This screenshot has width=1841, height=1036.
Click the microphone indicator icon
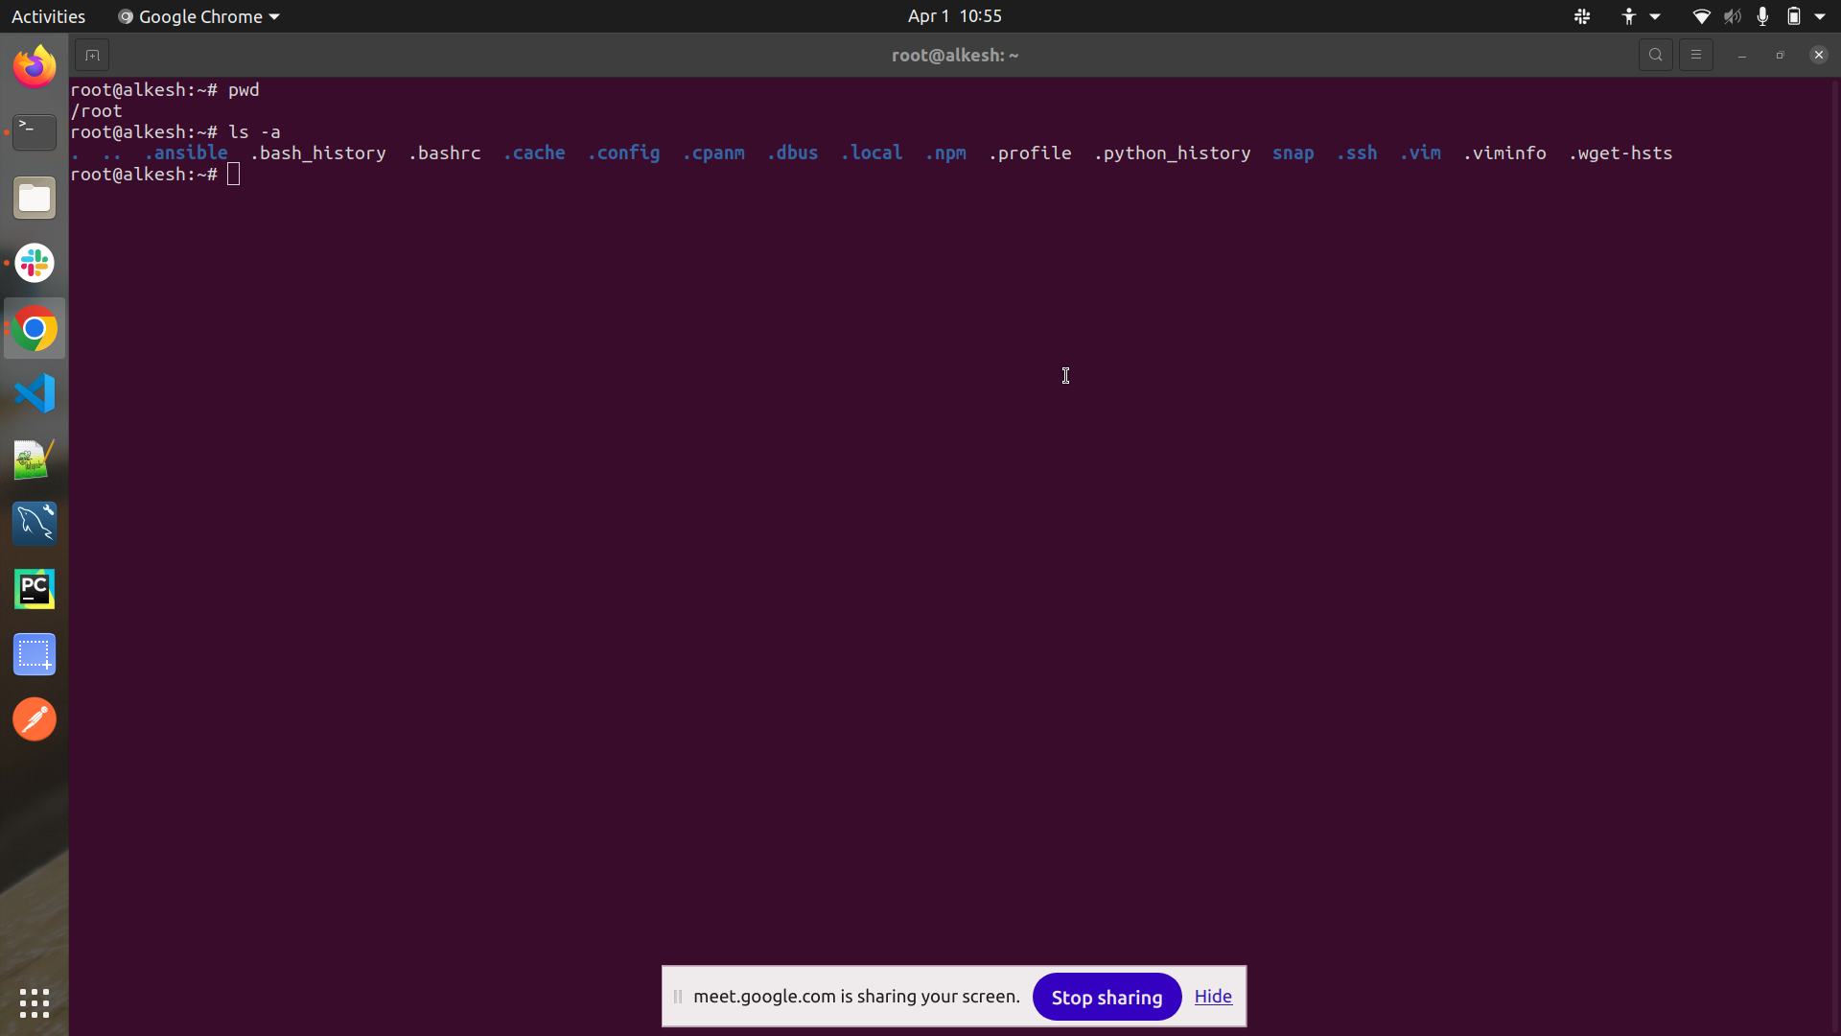(x=1762, y=16)
